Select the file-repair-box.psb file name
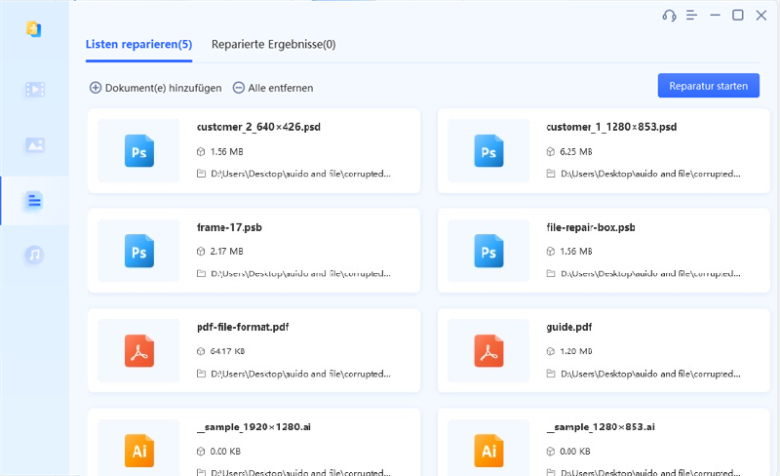Viewport: 780px width, 476px height. [x=592, y=227]
